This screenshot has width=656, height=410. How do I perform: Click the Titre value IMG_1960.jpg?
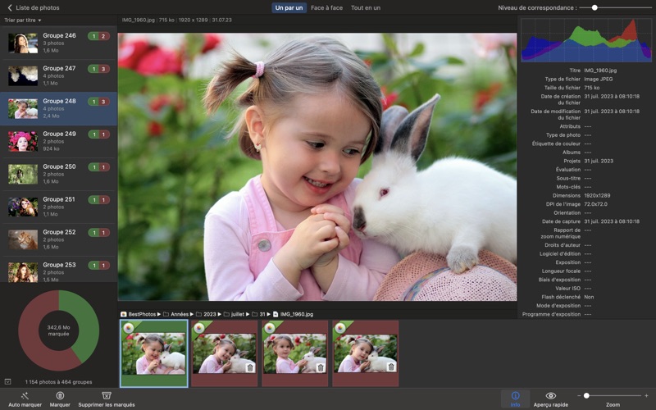coord(600,71)
